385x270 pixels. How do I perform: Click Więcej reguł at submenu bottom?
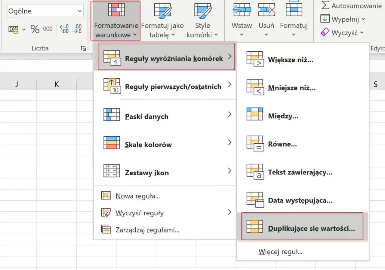coord(280,252)
